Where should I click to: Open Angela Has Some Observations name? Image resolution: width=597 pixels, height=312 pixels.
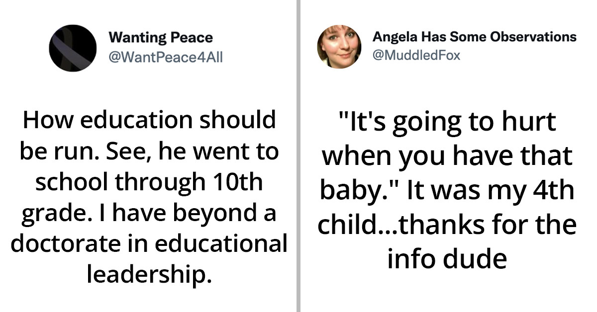point(474,37)
